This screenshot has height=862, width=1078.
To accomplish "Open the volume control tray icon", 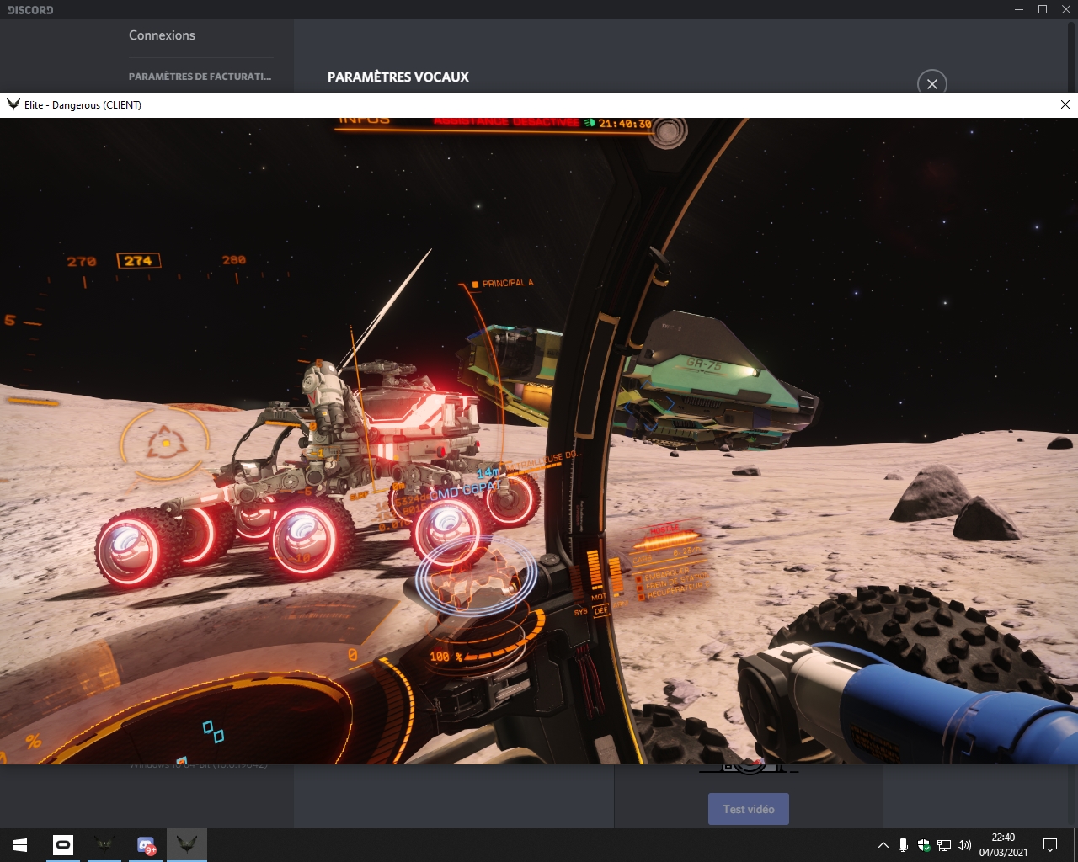I will (x=964, y=844).
